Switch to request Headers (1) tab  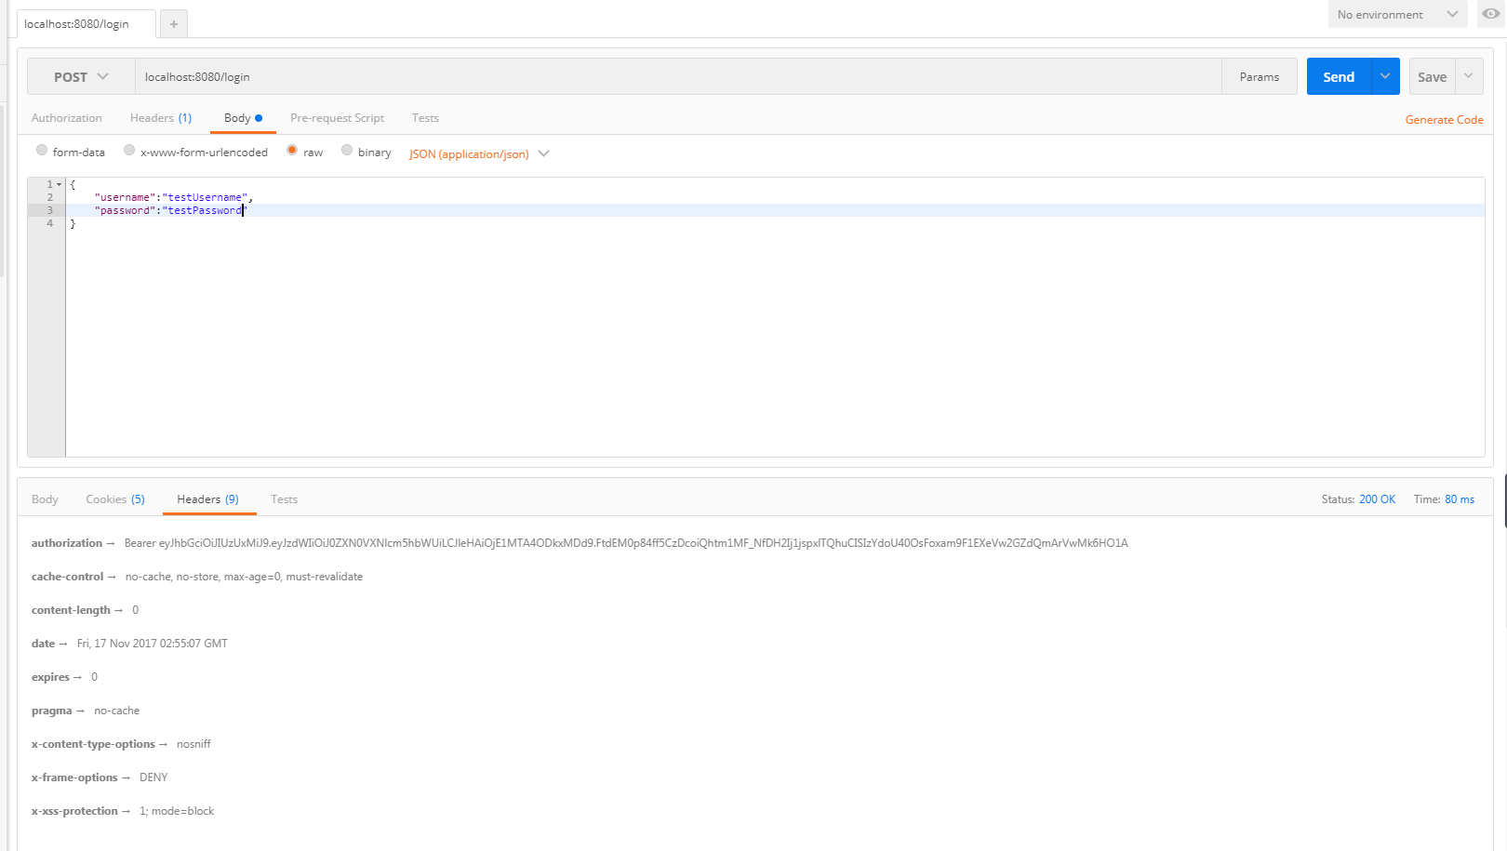(161, 118)
